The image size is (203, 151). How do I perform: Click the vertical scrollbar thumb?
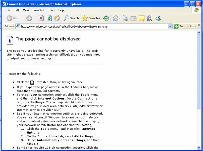click(x=199, y=72)
